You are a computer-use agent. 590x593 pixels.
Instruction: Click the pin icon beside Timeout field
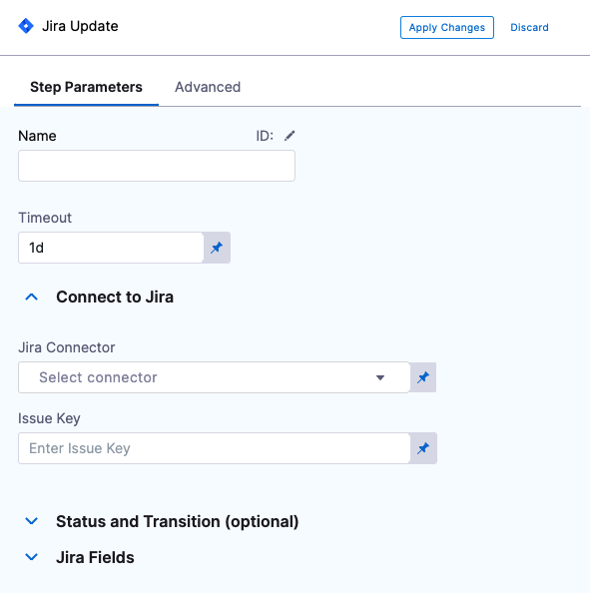pos(217,248)
